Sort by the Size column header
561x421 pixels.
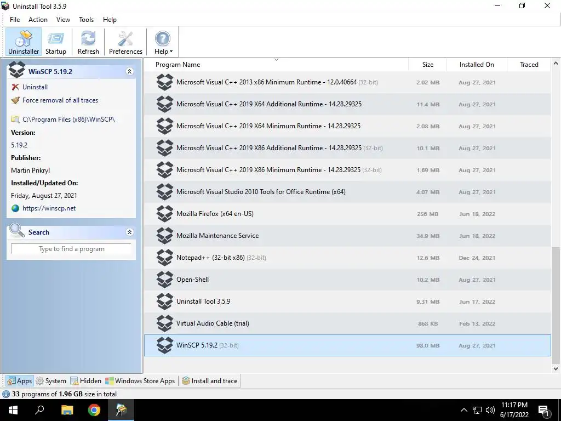tap(427, 65)
